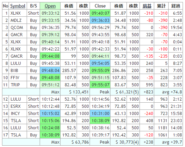185x147 pixels.
Task: Click the Peak value $ 61,321(5)
Action: [x=125, y=92]
